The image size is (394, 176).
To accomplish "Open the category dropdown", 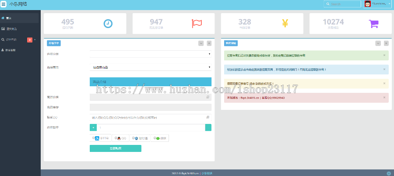I will [151, 54].
